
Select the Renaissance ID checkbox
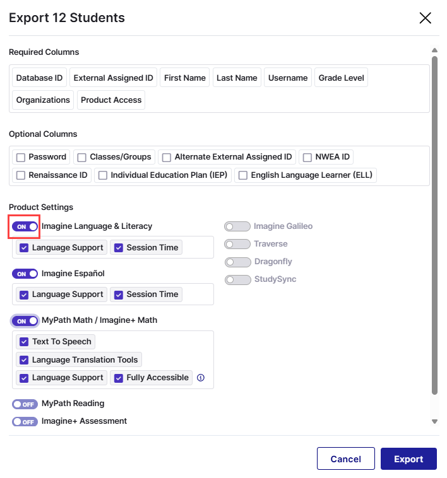[21, 175]
